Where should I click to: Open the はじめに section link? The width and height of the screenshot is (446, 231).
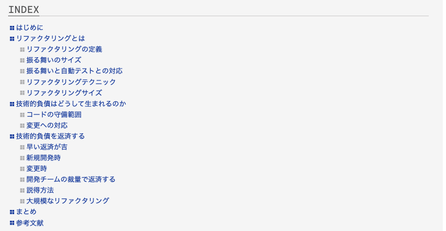point(30,28)
